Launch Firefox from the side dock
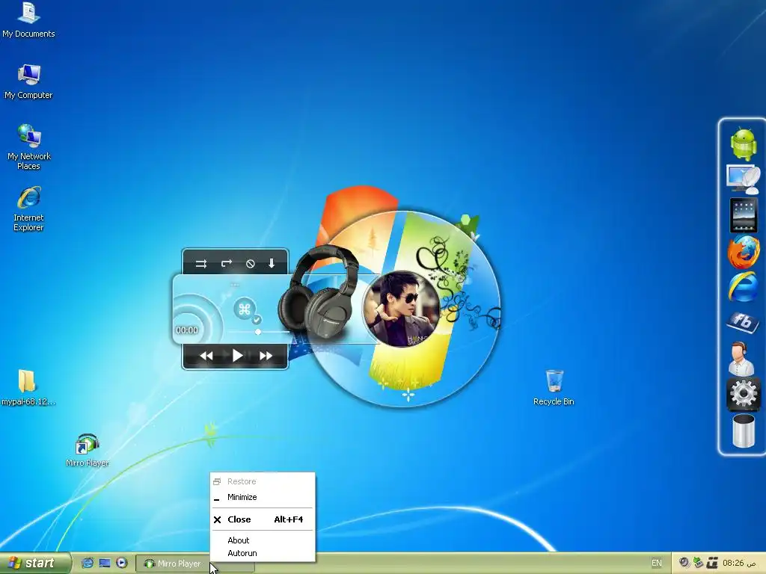 coord(743,251)
